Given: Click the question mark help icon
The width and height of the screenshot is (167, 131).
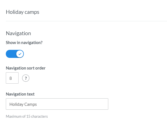Looking at the screenshot, I should click(x=26, y=78).
